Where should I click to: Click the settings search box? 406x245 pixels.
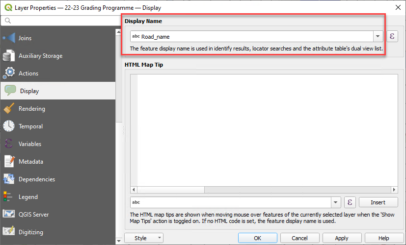click(x=59, y=21)
